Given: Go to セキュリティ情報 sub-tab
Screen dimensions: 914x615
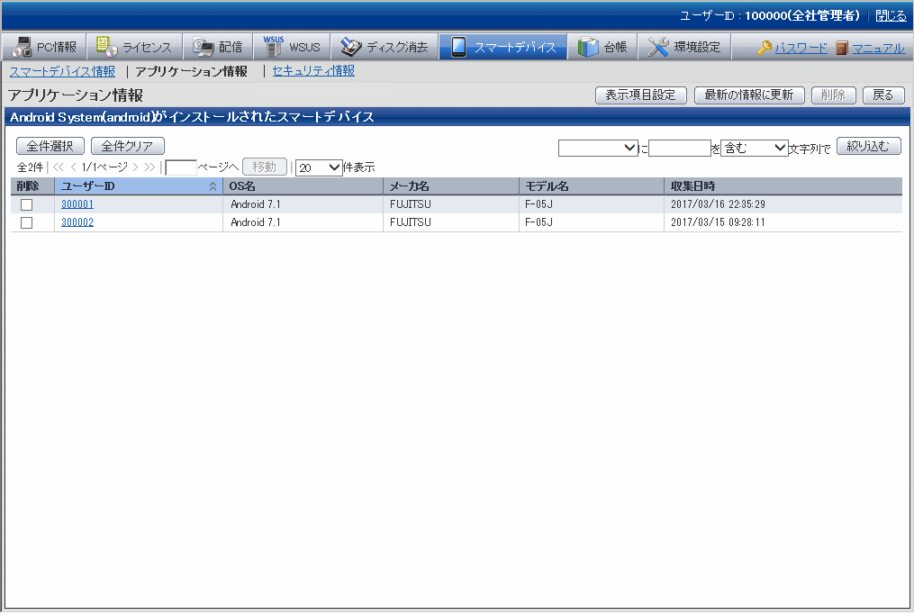Looking at the screenshot, I should tap(313, 71).
